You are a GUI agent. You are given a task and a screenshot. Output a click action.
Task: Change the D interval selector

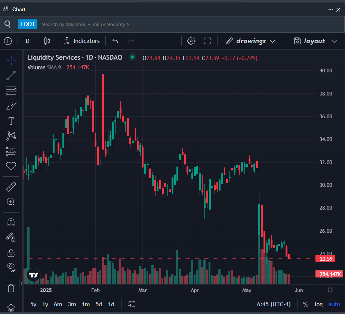[x=28, y=41]
